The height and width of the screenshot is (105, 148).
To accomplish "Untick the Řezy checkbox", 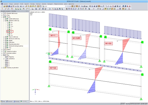I will pos(4,55).
